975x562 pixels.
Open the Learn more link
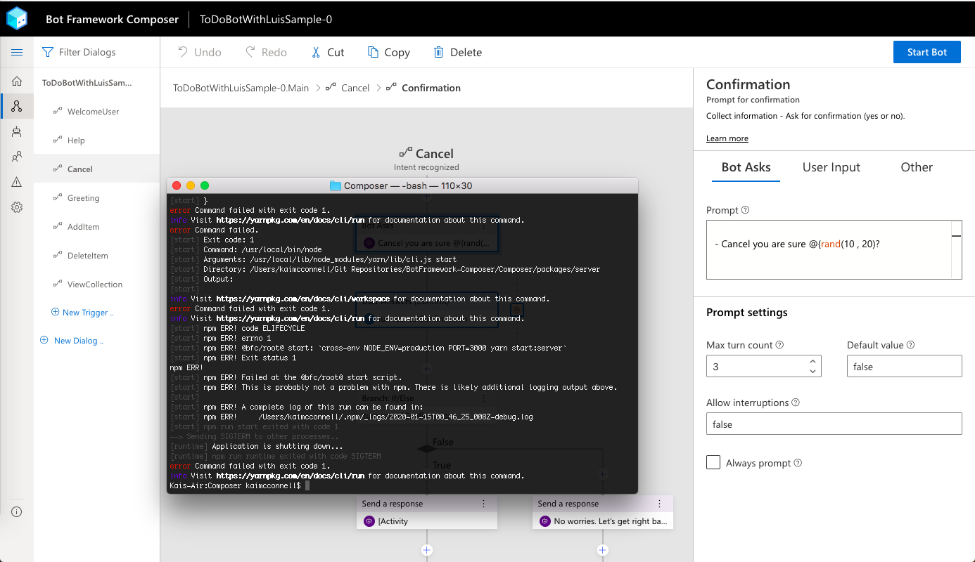(727, 138)
